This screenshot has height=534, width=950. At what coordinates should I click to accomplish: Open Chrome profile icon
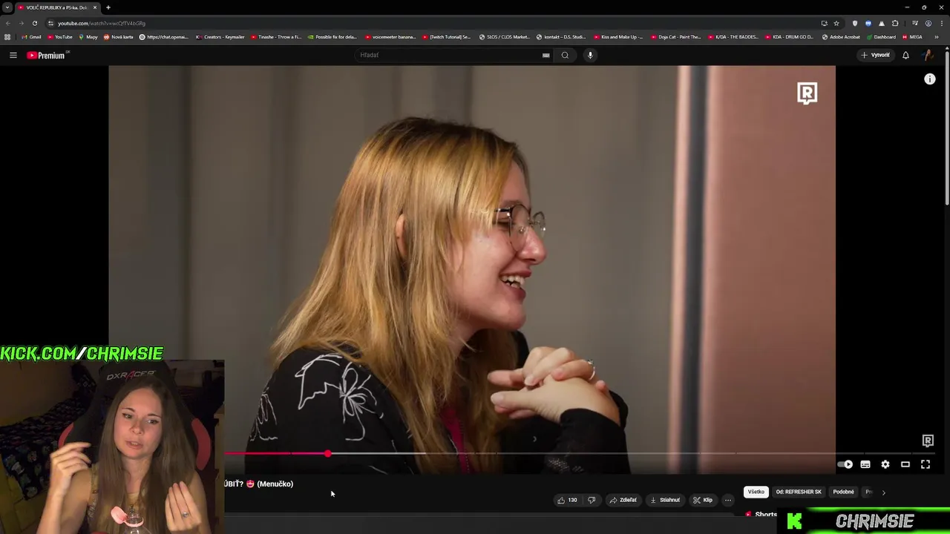928,23
